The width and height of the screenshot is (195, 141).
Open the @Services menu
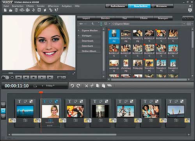coord(53,6)
